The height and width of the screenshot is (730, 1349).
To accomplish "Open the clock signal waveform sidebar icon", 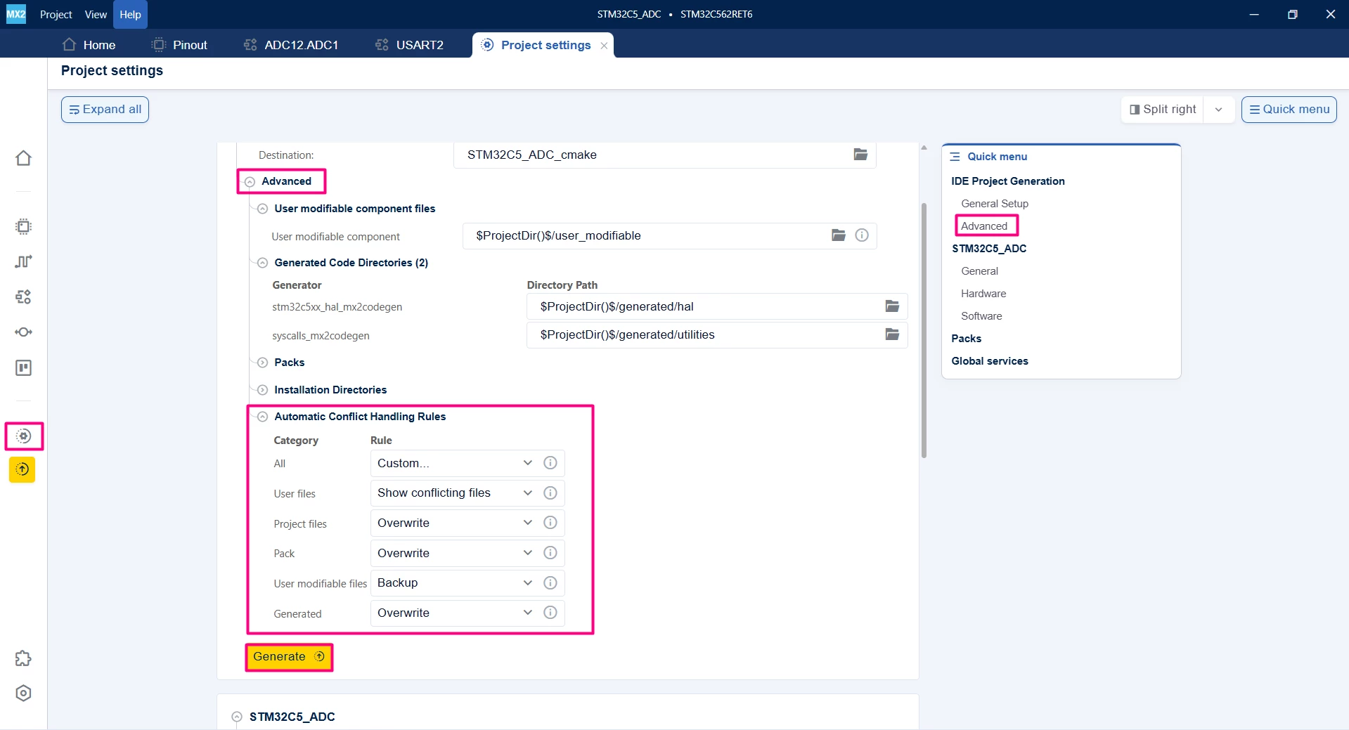I will [23, 261].
